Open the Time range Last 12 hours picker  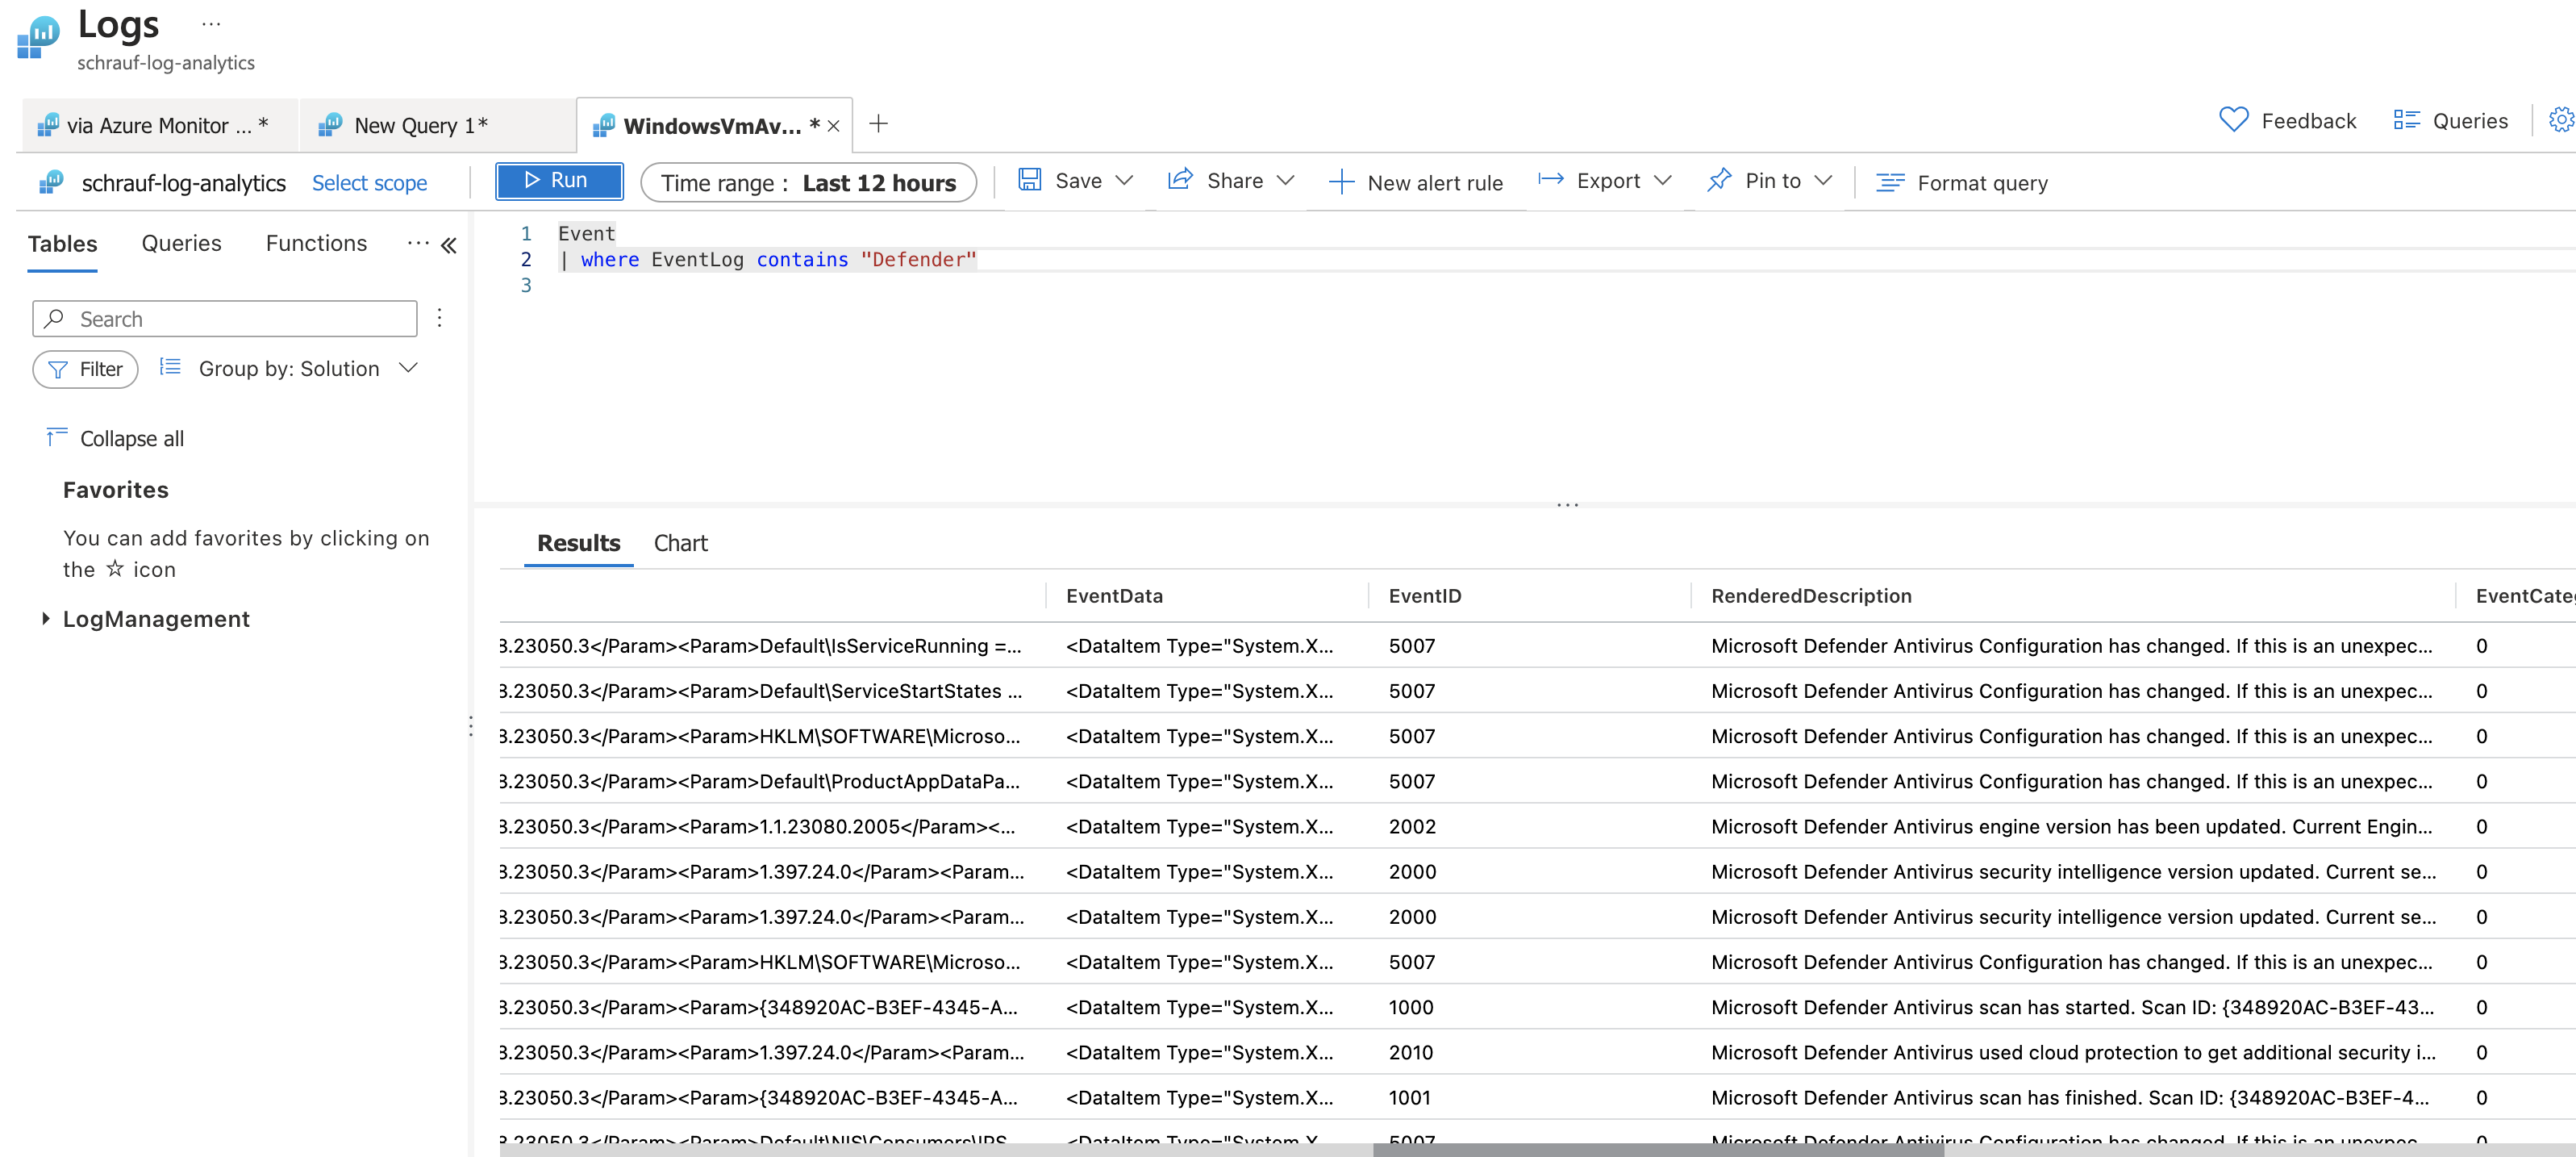pyautogui.click(x=807, y=182)
